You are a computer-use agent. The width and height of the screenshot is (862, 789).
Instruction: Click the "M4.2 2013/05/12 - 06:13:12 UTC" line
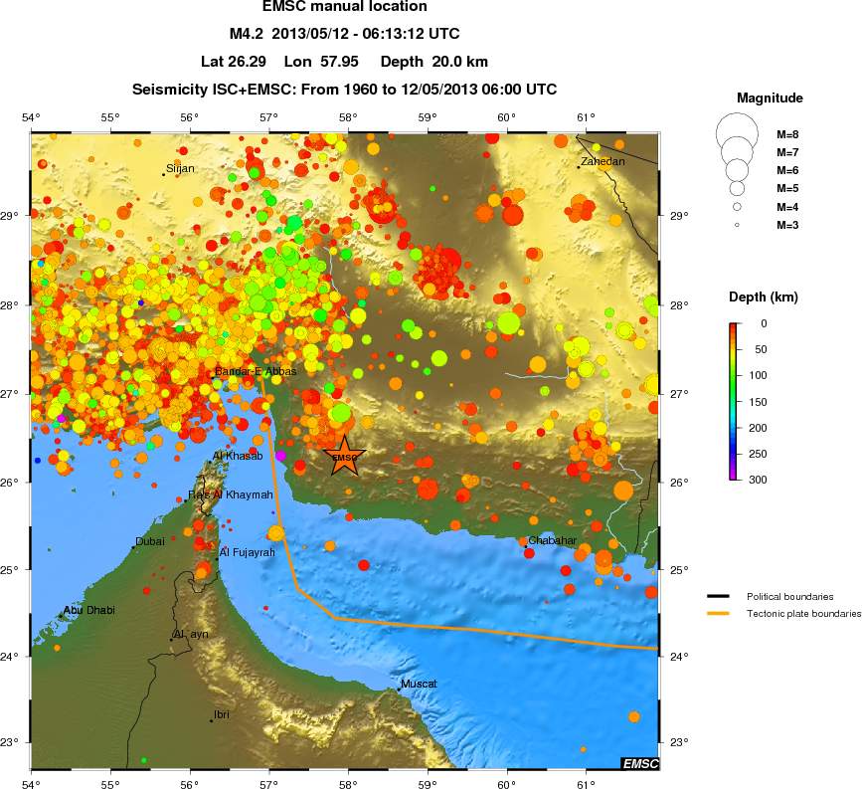click(x=345, y=34)
